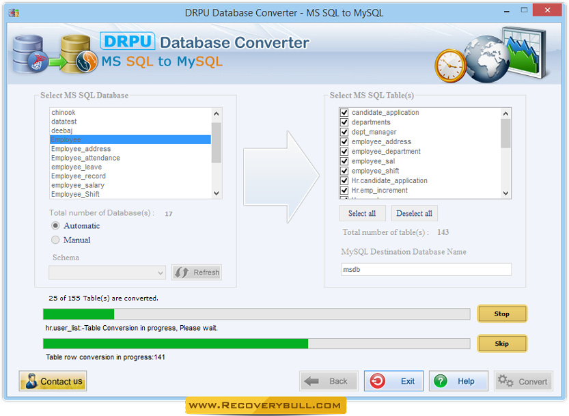Uncheck the Hr.candidate_application checkbox

(344, 181)
